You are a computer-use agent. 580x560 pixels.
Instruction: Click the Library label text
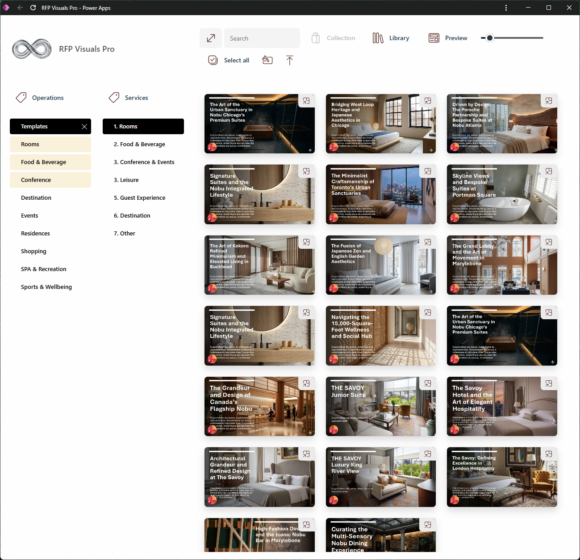click(399, 38)
